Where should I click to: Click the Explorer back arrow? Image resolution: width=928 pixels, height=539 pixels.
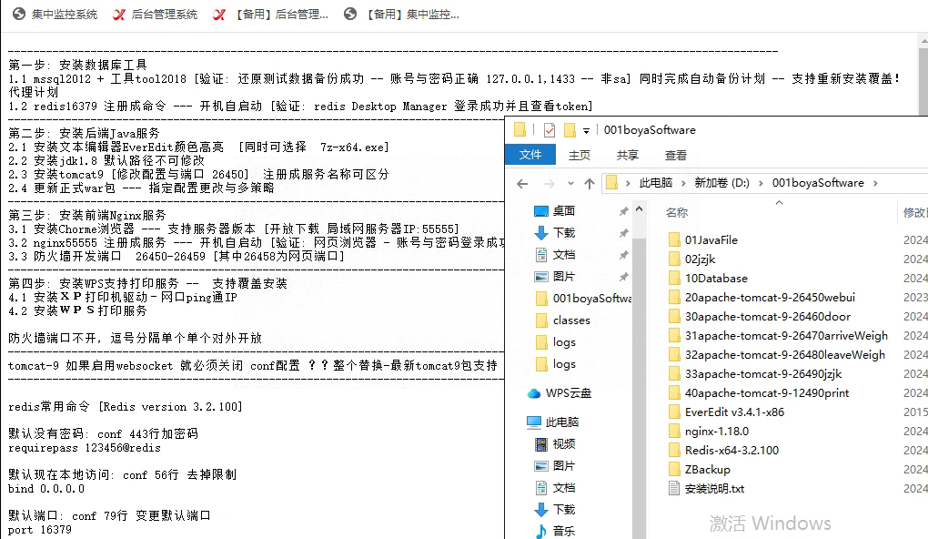(x=522, y=184)
